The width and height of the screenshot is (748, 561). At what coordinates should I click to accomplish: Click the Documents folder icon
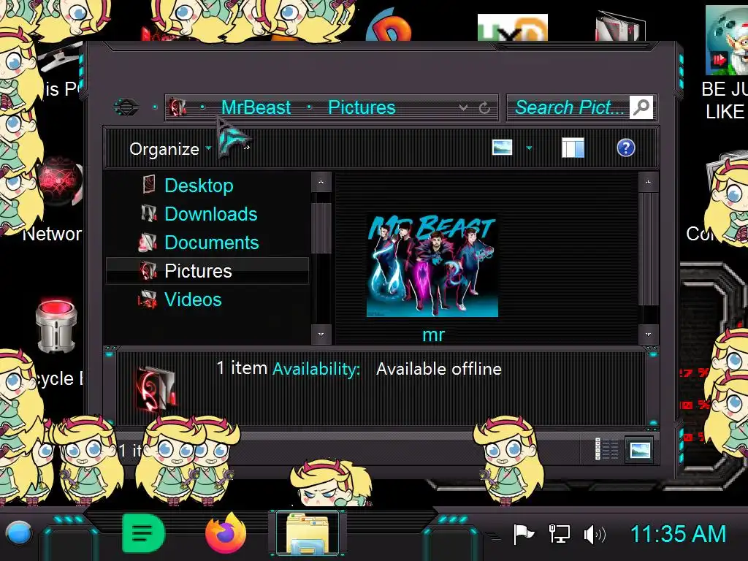pos(148,243)
